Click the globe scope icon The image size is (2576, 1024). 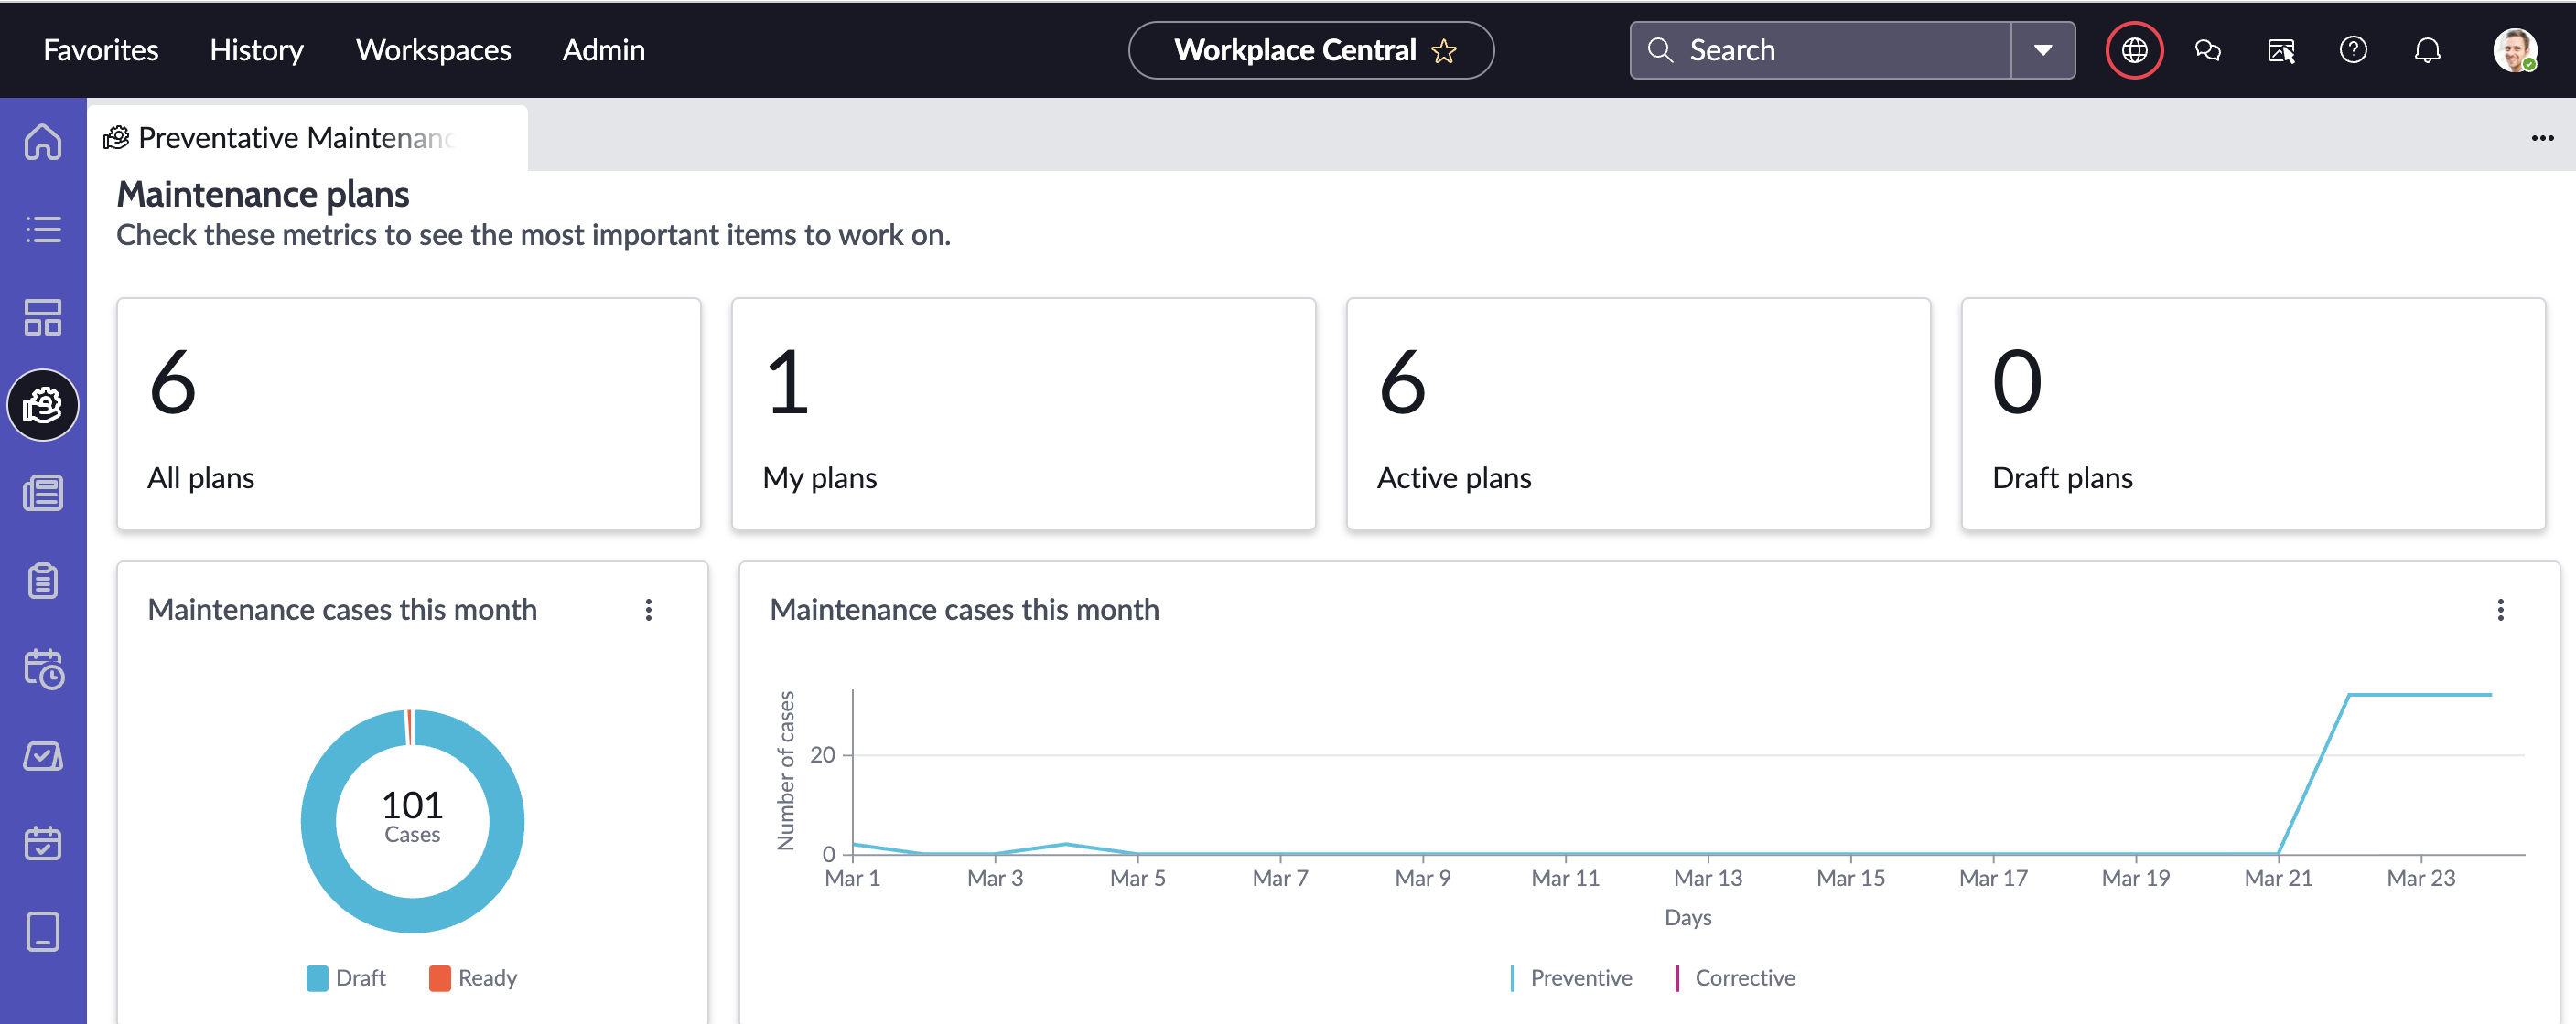pos(2134,50)
